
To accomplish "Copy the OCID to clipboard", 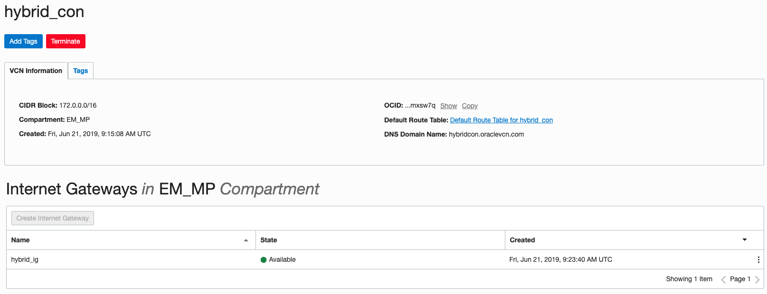I will (470, 106).
